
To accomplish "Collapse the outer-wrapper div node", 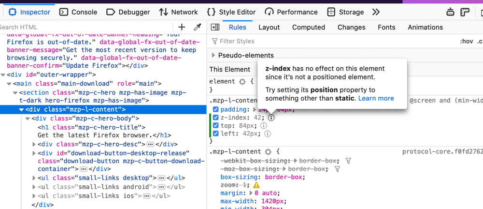I will point(3,75).
